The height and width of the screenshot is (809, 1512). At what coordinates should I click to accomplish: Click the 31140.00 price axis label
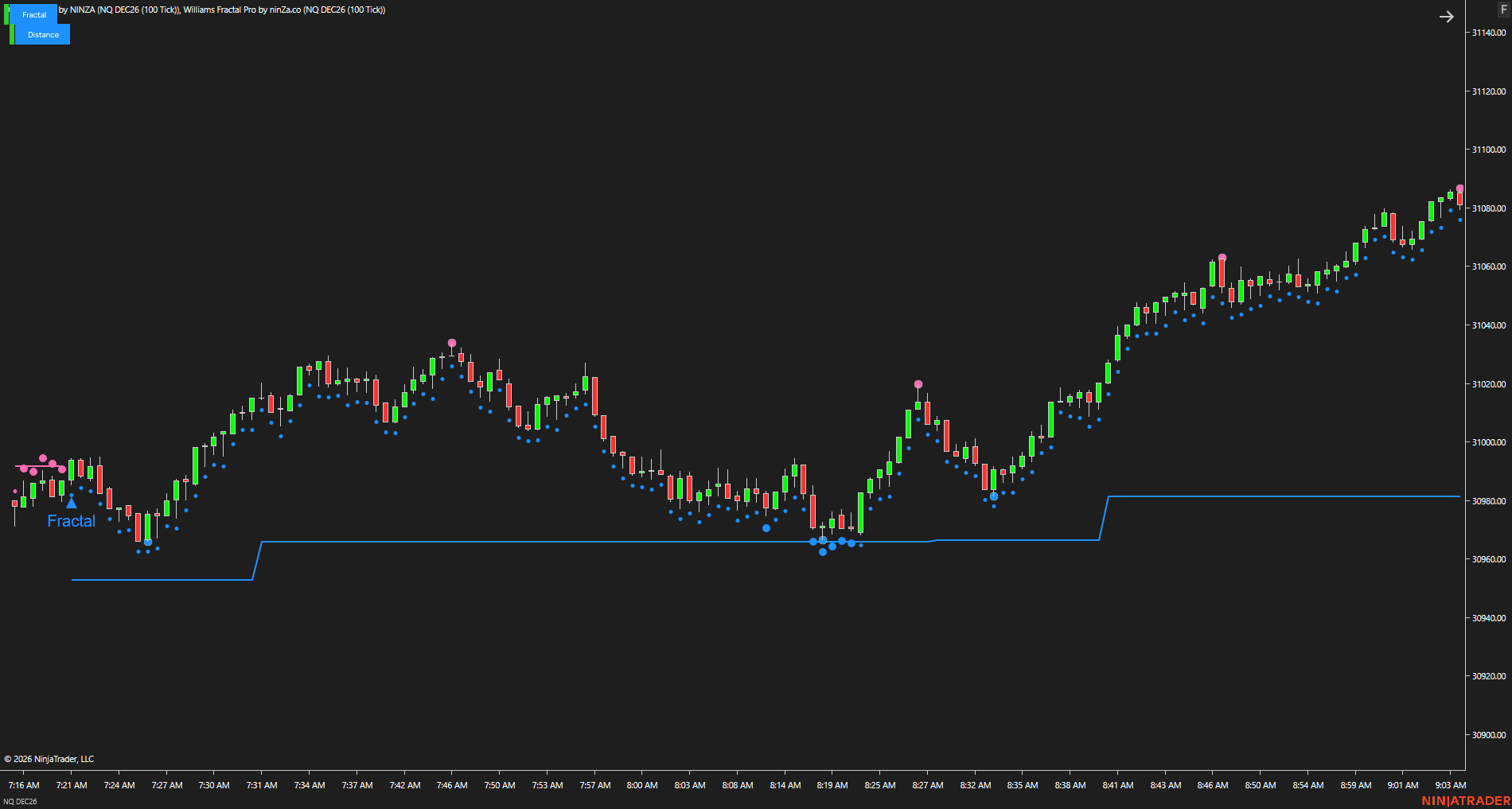pos(1488,33)
